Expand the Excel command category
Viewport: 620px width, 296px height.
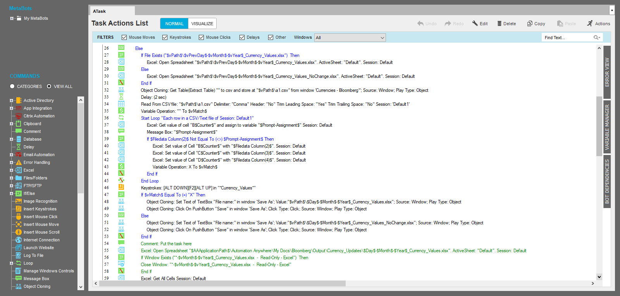click(12, 170)
